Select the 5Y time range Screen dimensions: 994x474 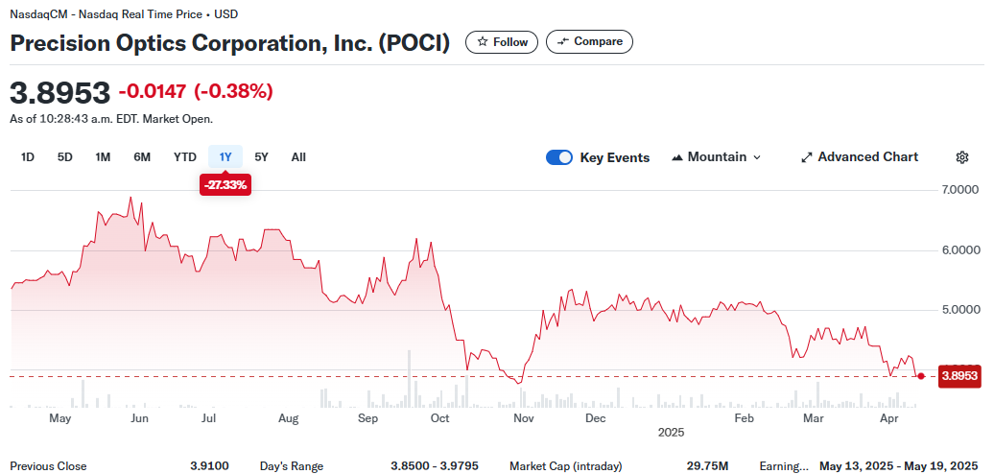click(x=261, y=157)
